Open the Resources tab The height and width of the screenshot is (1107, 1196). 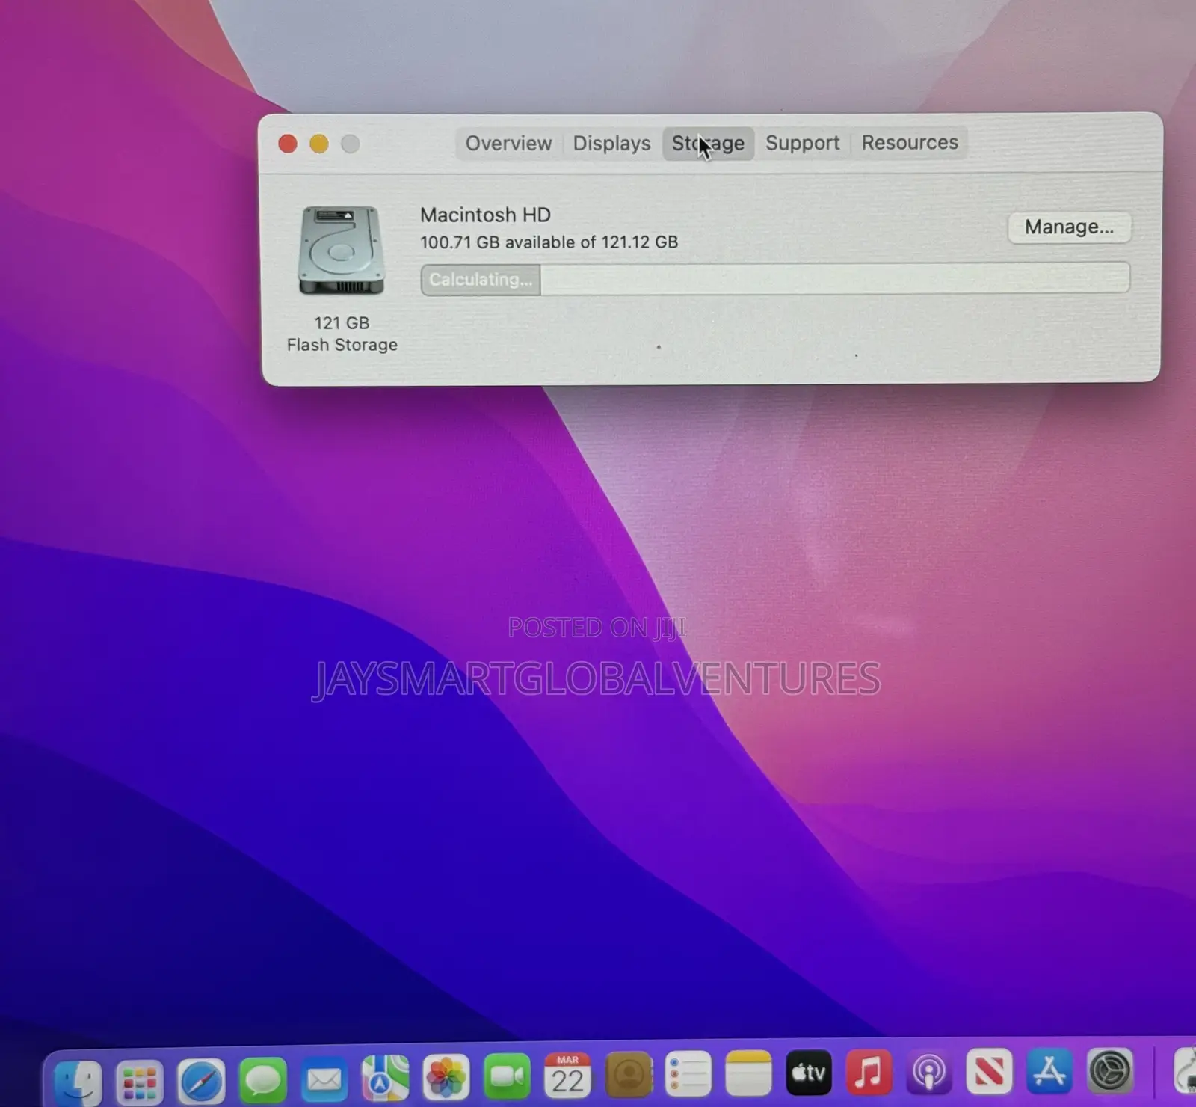click(x=910, y=142)
